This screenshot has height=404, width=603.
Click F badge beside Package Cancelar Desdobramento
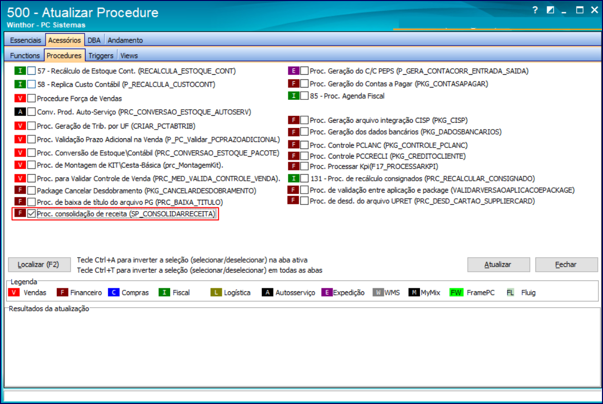tap(20, 190)
